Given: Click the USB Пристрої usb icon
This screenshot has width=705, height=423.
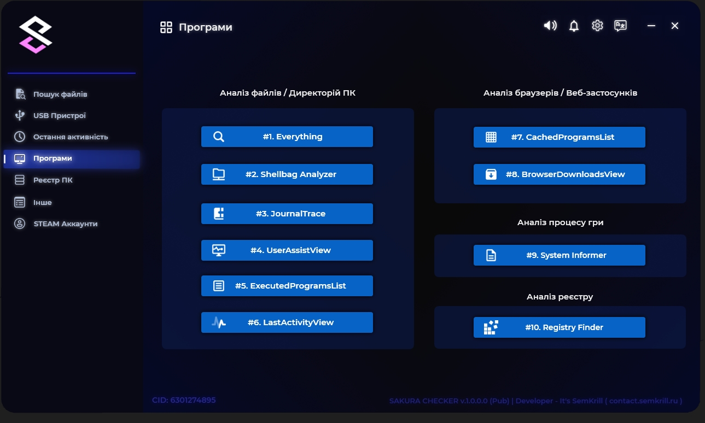Looking at the screenshot, I should 20,115.
